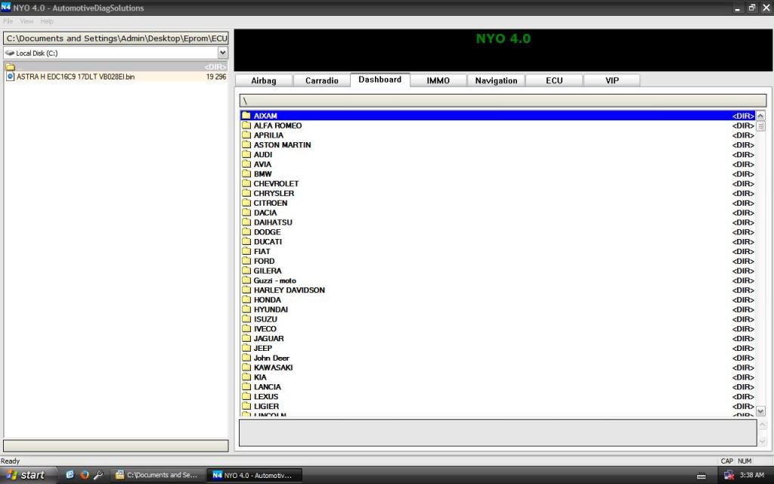This screenshot has height=484, width=774.
Task: Click the BMW folder icon
Action: (246, 174)
